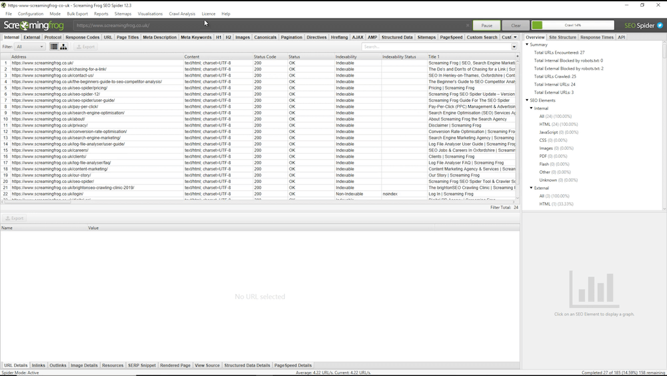Select All (3) under External
Screen dimensions: 667x376
554,196
